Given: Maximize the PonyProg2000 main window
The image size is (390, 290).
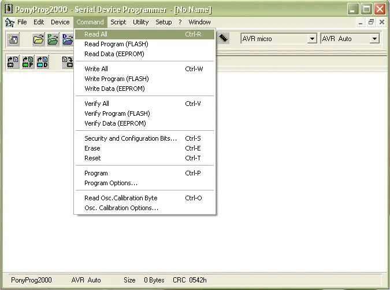Looking at the screenshot, I should pyautogui.click(x=366, y=9).
